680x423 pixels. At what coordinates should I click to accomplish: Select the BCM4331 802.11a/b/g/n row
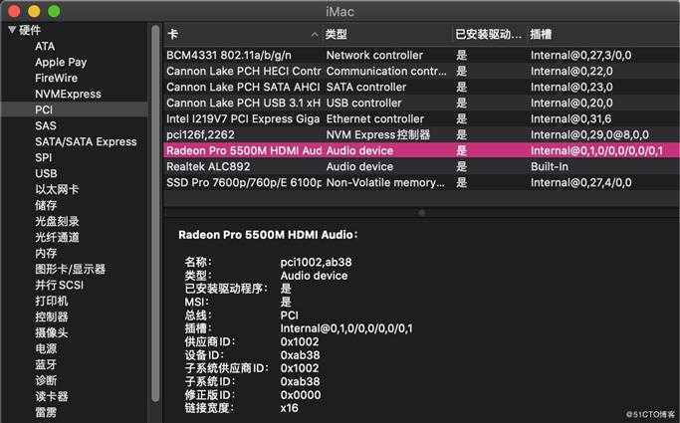(421, 55)
